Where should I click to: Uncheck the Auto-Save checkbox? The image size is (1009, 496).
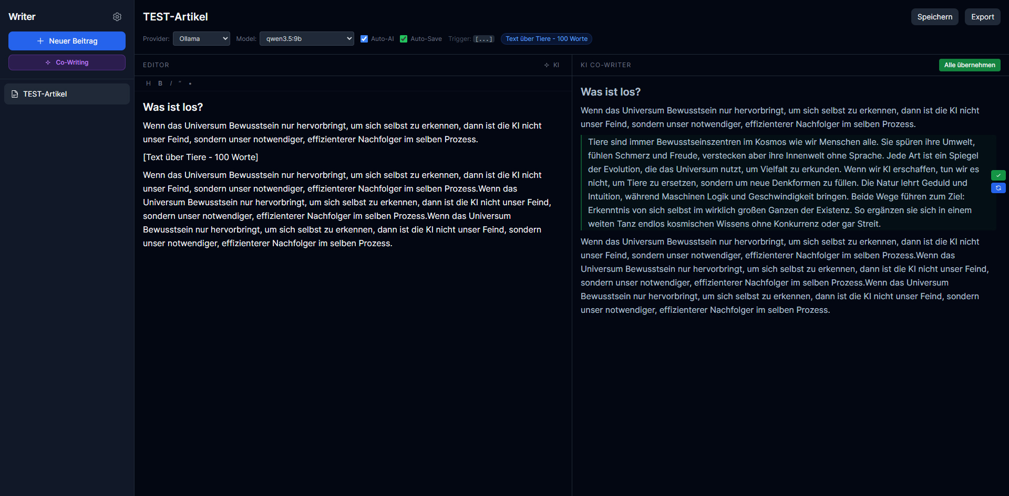[x=404, y=39]
